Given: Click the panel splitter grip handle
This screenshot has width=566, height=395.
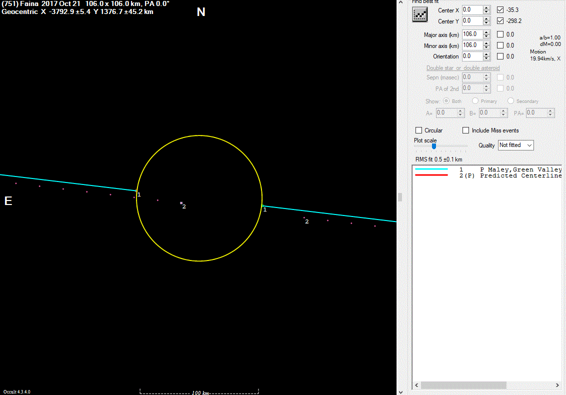Looking at the screenshot, I should 400,197.
